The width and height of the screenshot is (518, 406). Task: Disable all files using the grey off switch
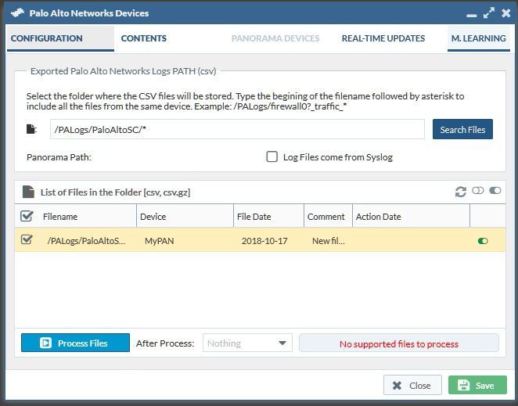coord(478,191)
